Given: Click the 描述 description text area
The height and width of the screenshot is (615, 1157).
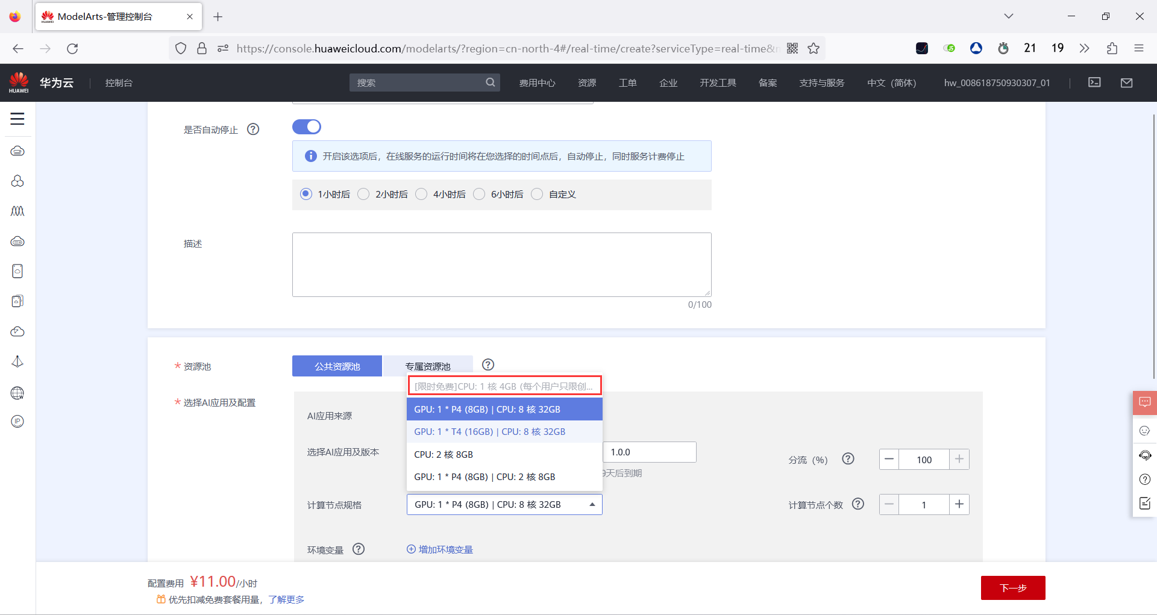Looking at the screenshot, I should click(502, 264).
